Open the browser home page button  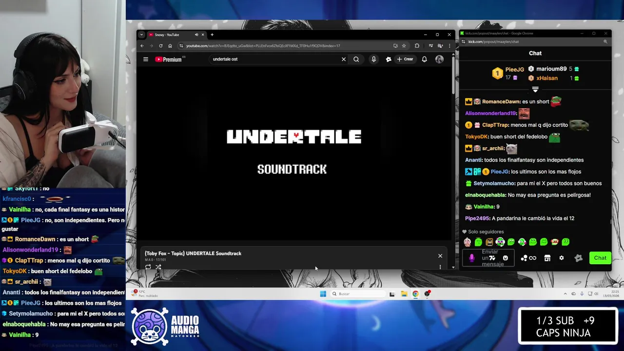[x=170, y=46]
